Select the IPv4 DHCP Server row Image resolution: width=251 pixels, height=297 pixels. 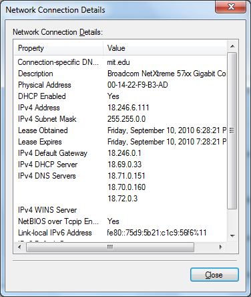pos(120,165)
